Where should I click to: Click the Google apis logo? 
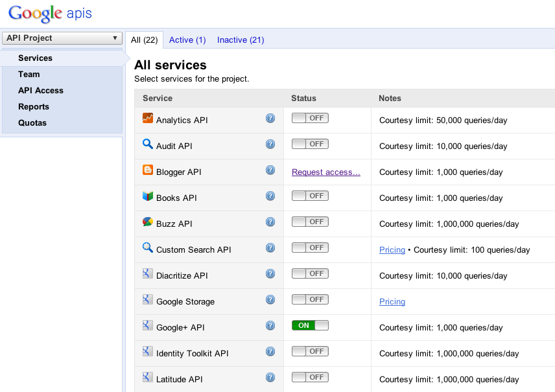(x=50, y=13)
